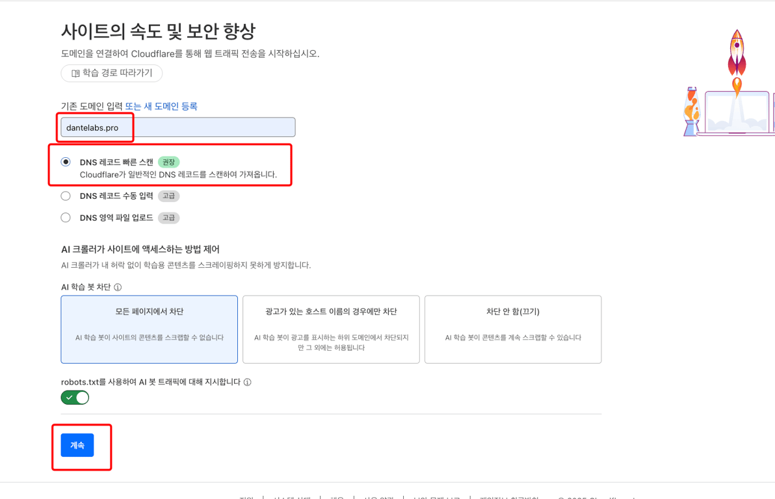Toggle the robots.txt AI bot traffic switch

(75, 398)
